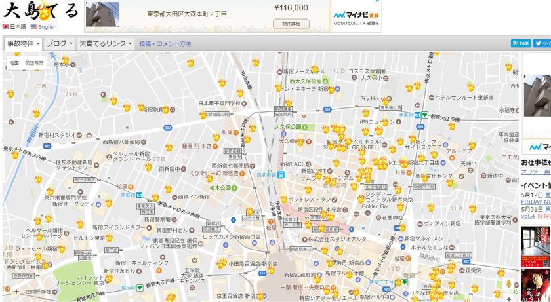Open the 事故物件 dropdown menu
This screenshot has width=551, height=302.
pos(24,43)
